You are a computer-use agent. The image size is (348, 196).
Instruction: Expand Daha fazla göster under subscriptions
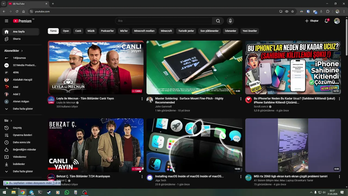21,109
